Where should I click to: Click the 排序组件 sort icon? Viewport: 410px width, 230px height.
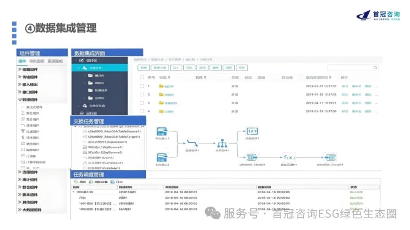coord(23,137)
